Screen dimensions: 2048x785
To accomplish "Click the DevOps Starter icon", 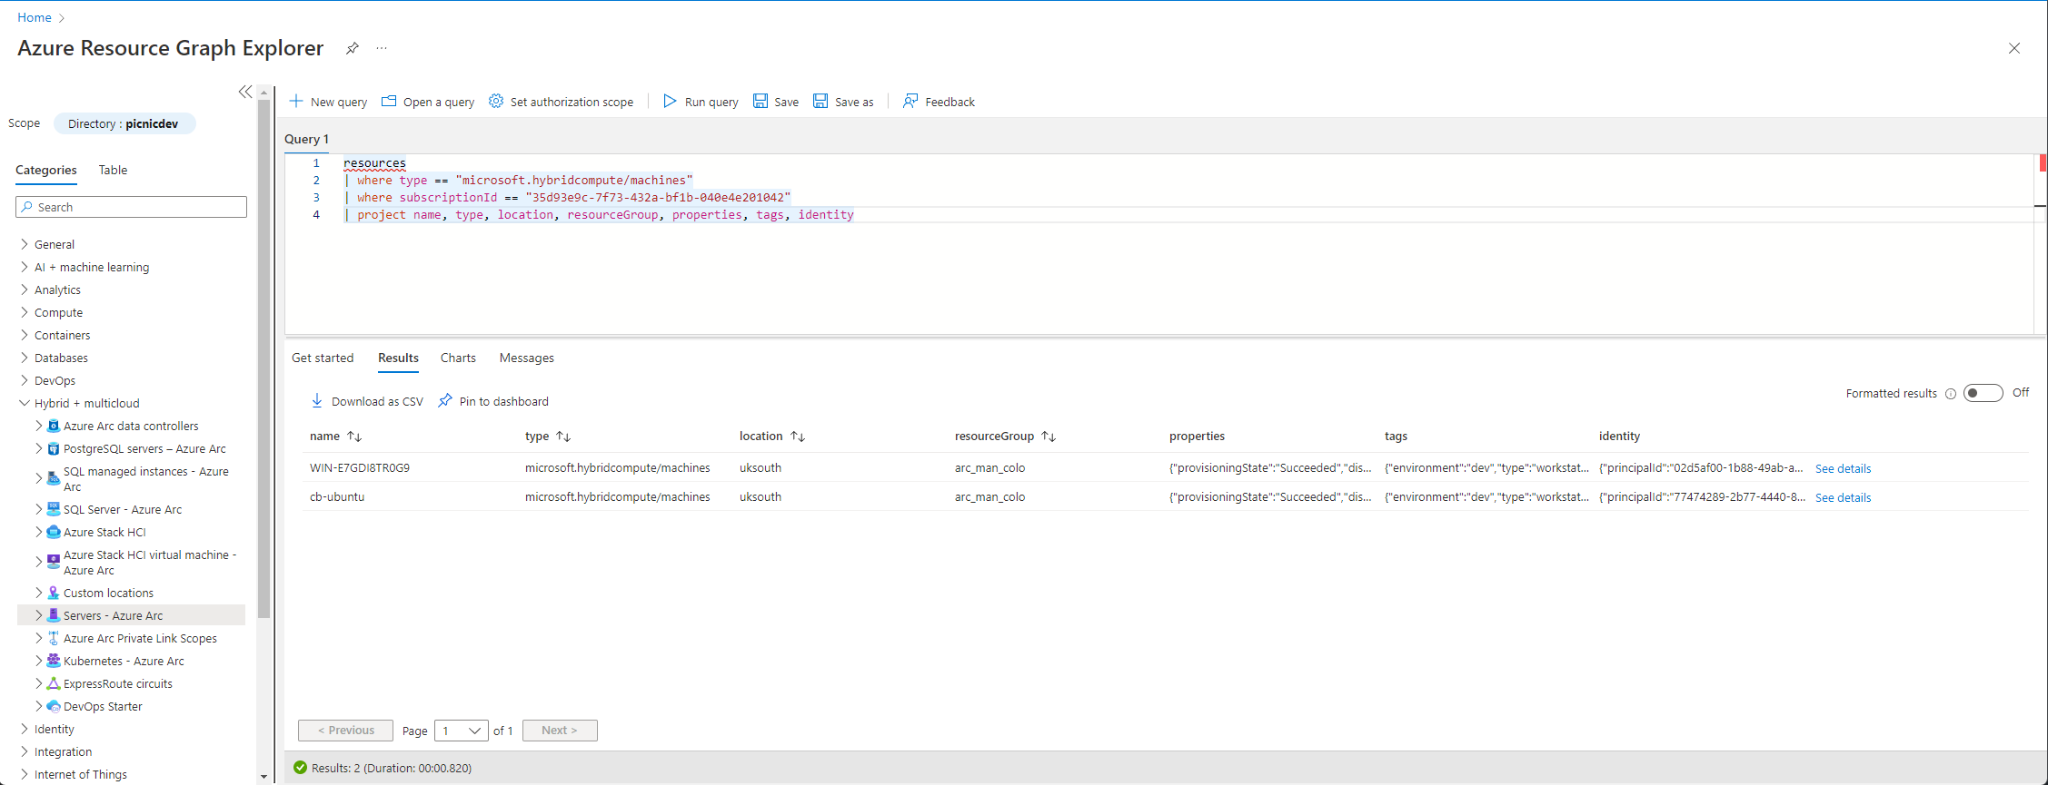I will pos(54,706).
